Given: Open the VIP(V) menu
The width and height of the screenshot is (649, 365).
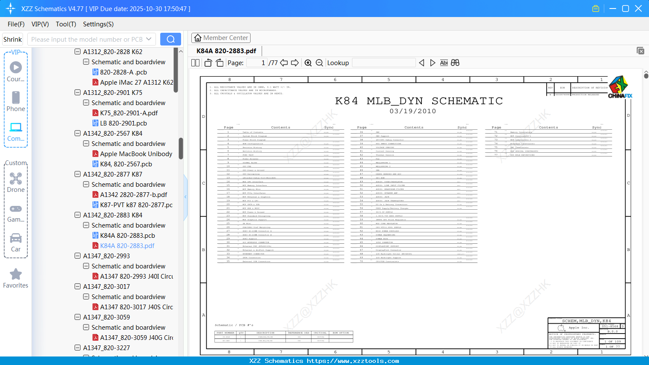Looking at the screenshot, I should [40, 24].
